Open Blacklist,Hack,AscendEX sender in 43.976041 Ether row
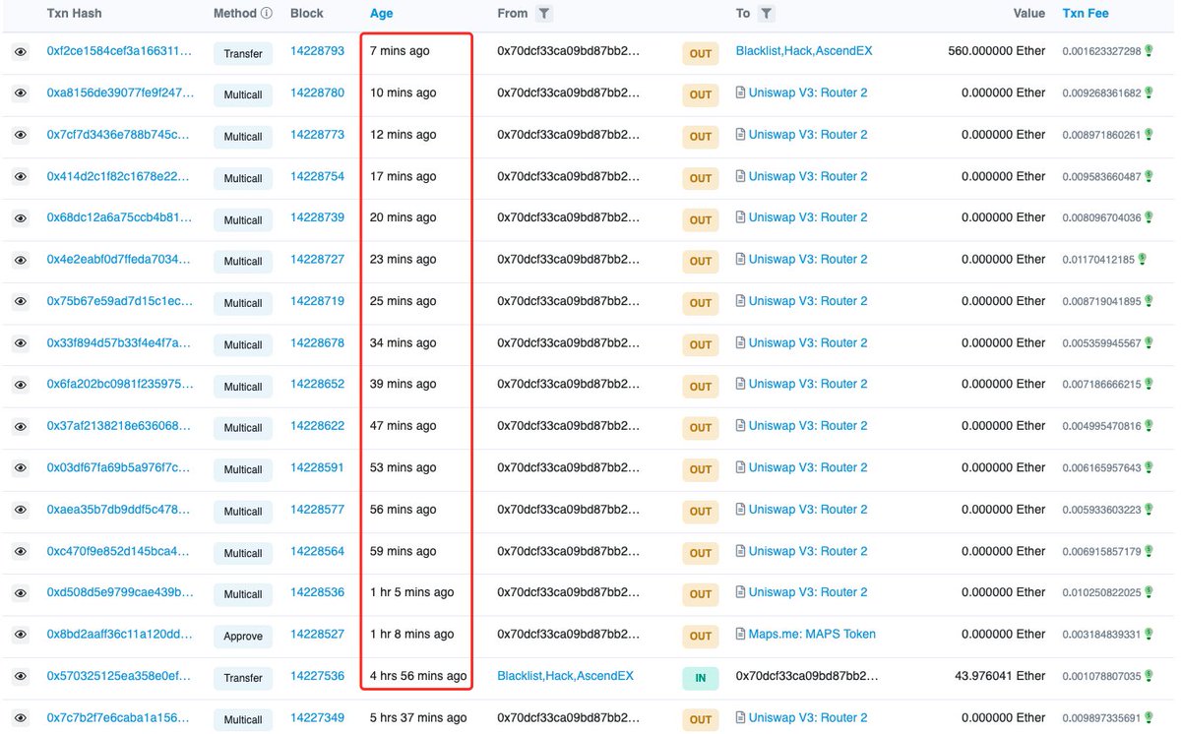1181x734 pixels. coord(565,676)
